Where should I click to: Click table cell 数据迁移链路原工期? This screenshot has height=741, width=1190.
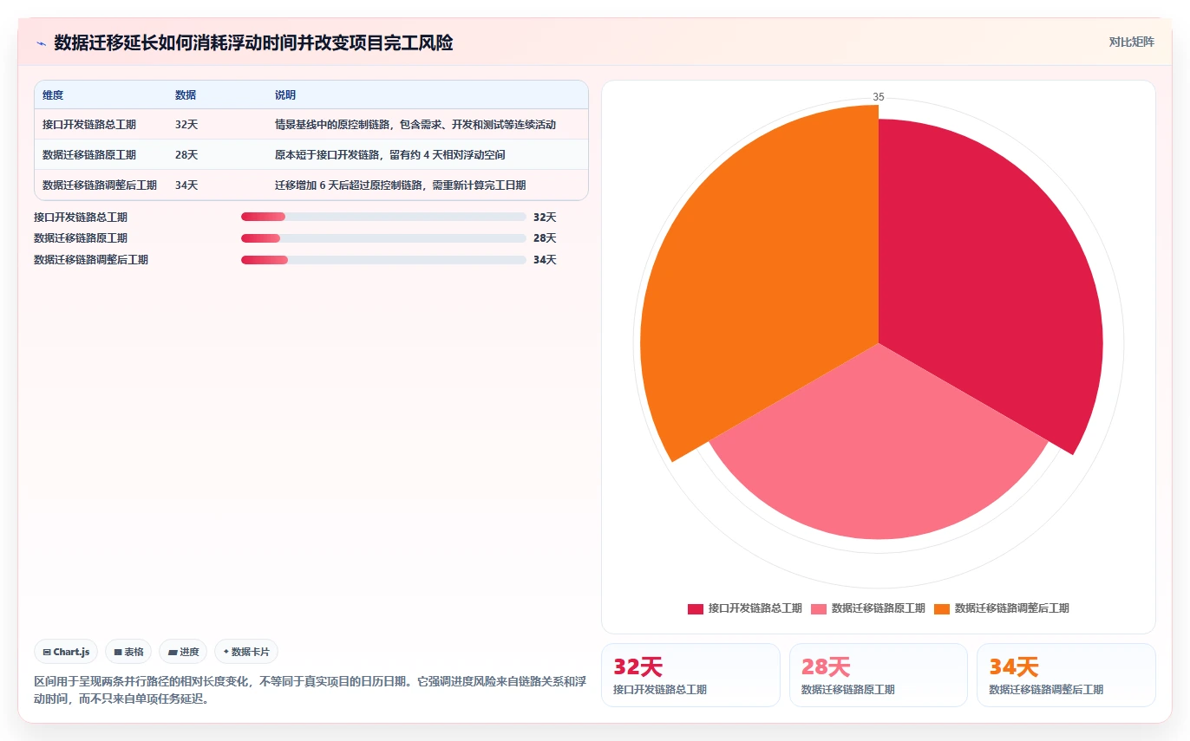[x=89, y=155]
